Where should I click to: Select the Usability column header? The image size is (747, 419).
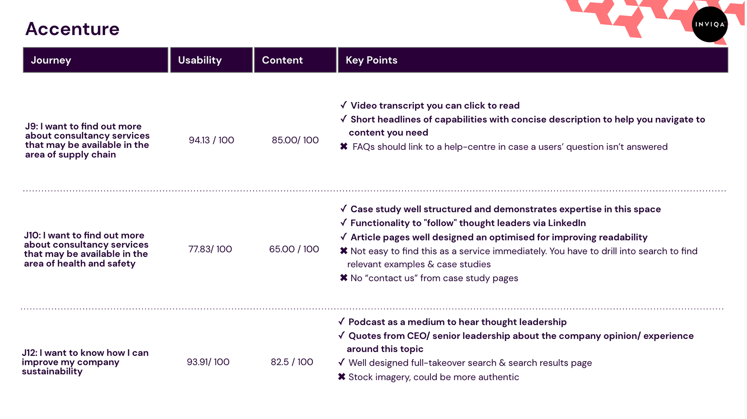click(x=211, y=60)
